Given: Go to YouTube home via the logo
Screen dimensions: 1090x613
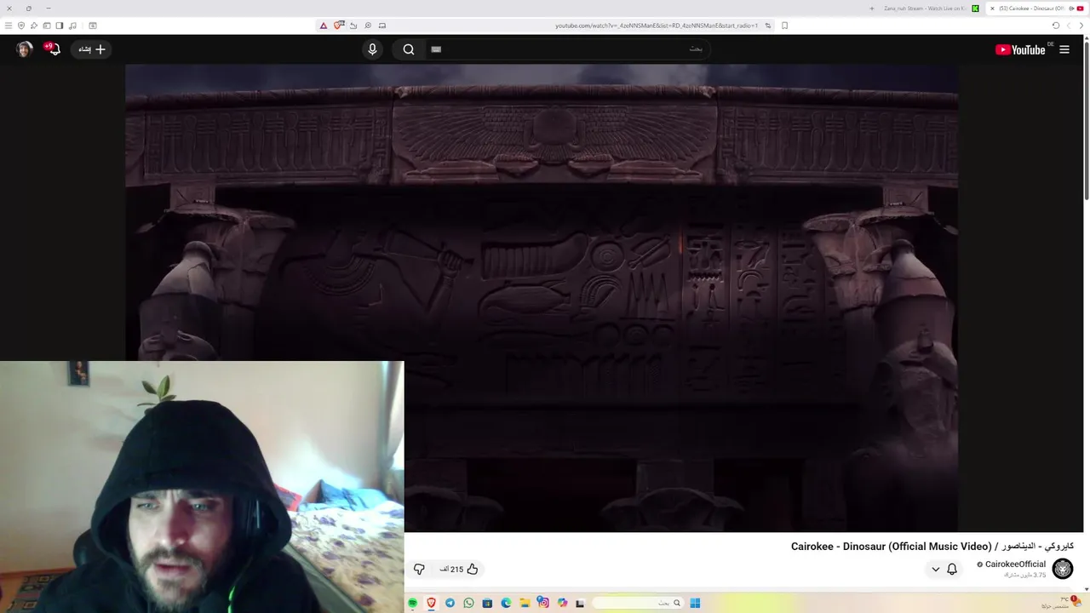Looking at the screenshot, I should (x=1020, y=49).
